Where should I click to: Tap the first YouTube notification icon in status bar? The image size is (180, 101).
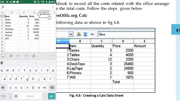pyautogui.click(x=14, y=2)
